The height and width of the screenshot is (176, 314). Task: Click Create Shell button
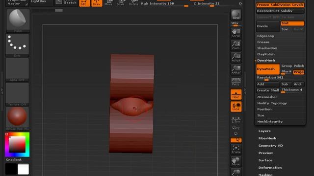(x=268, y=90)
